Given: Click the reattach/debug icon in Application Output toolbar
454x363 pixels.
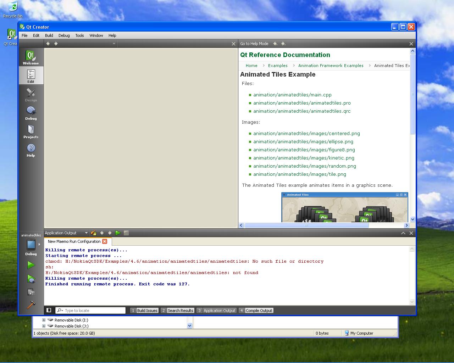Looking at the screenshot, I should click(x=94, y=233).
